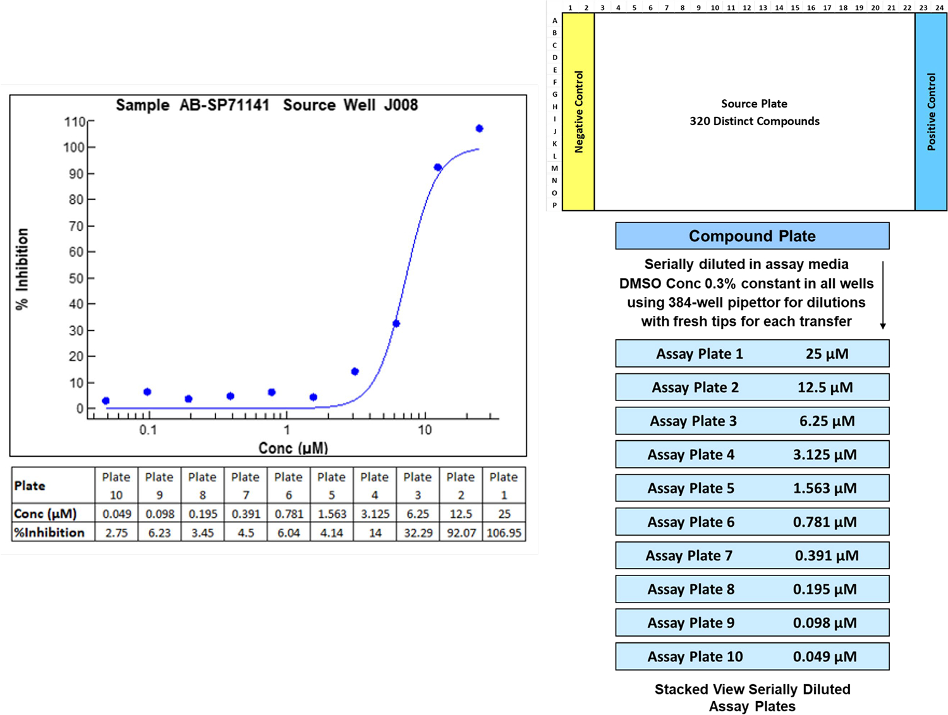Viewport: 948px width, 715px height.
Task: Click the chart title Sample AB-SP71141
Action: coord(267,105)
